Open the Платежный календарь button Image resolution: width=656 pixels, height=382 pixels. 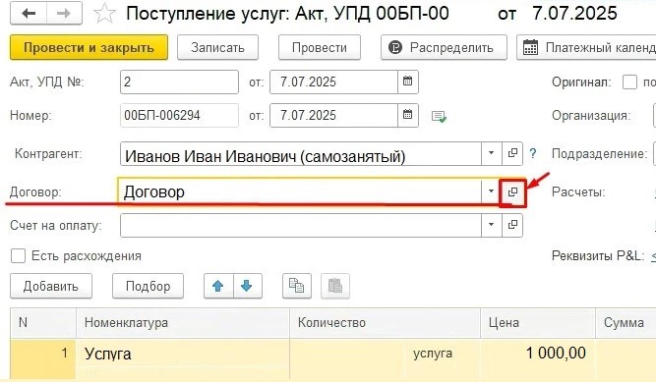point(586,47)
